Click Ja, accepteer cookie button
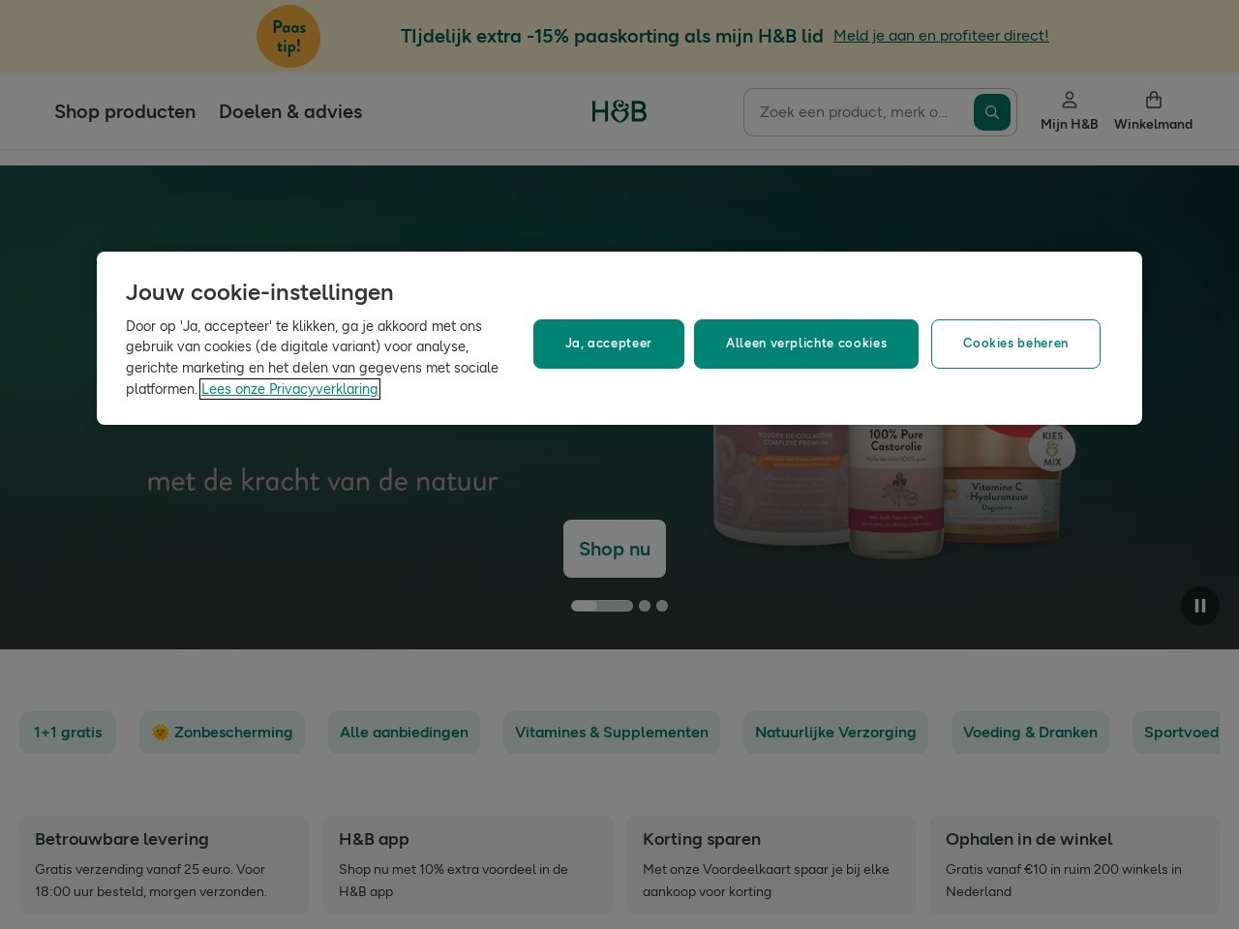 (609, 344)
